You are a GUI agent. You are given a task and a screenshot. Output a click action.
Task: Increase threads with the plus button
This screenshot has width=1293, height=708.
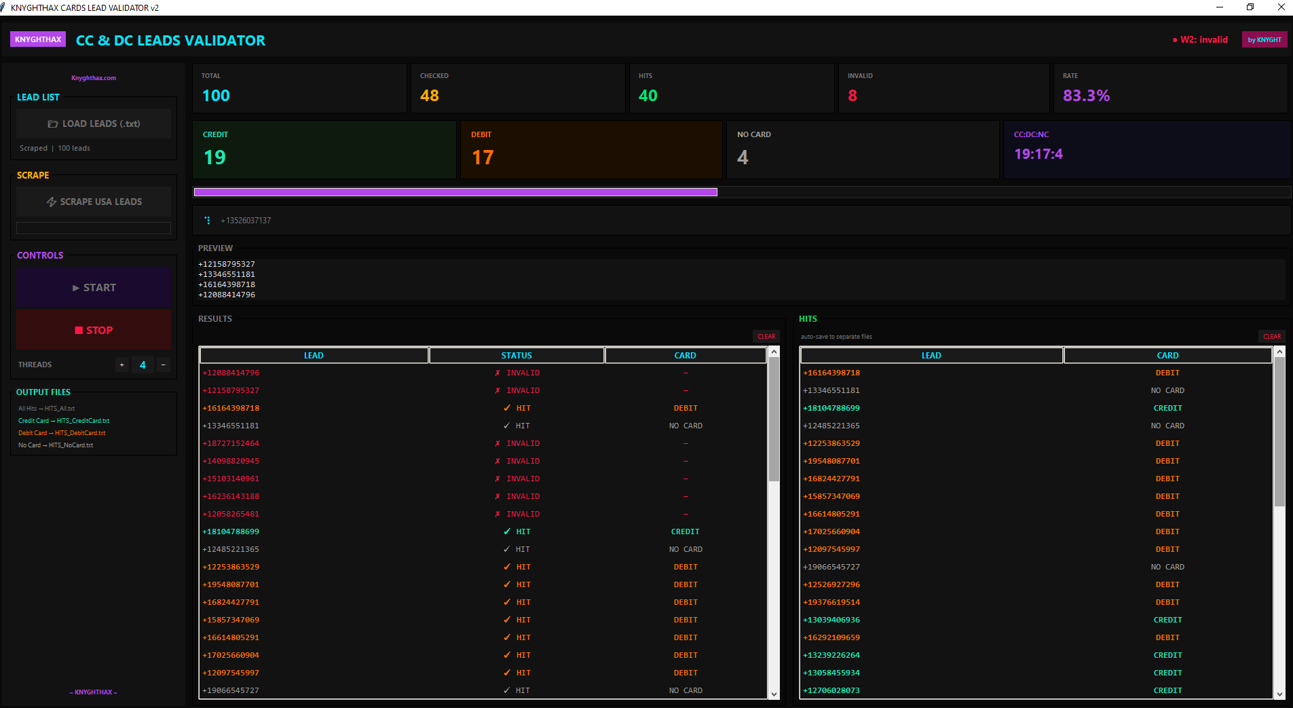[x=121, y=365]
